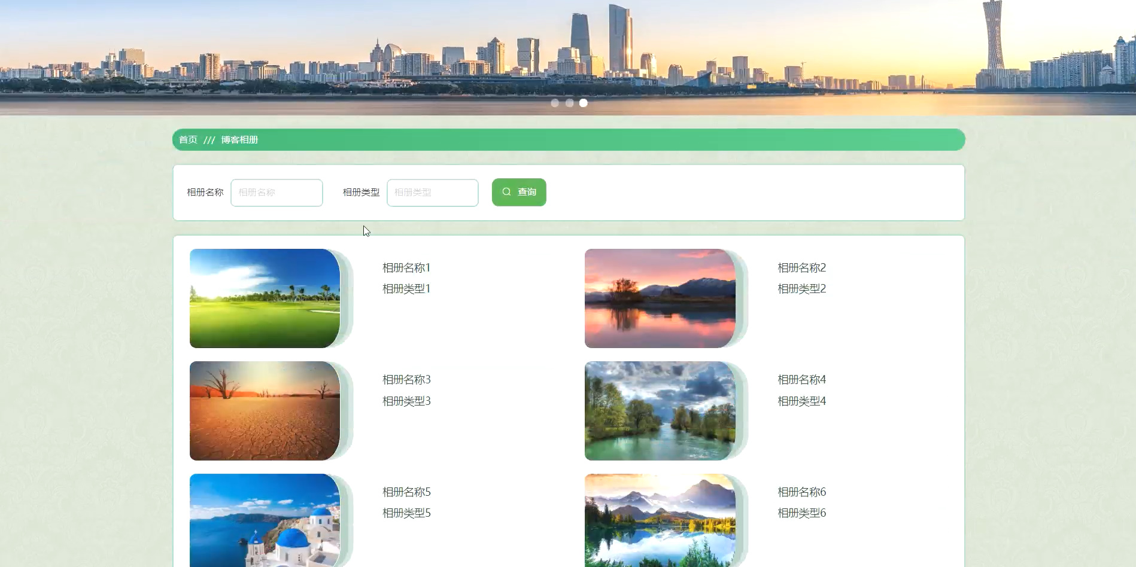
Task: Click the magnifier icon in 查询 button
Action: tap(506, 192)
